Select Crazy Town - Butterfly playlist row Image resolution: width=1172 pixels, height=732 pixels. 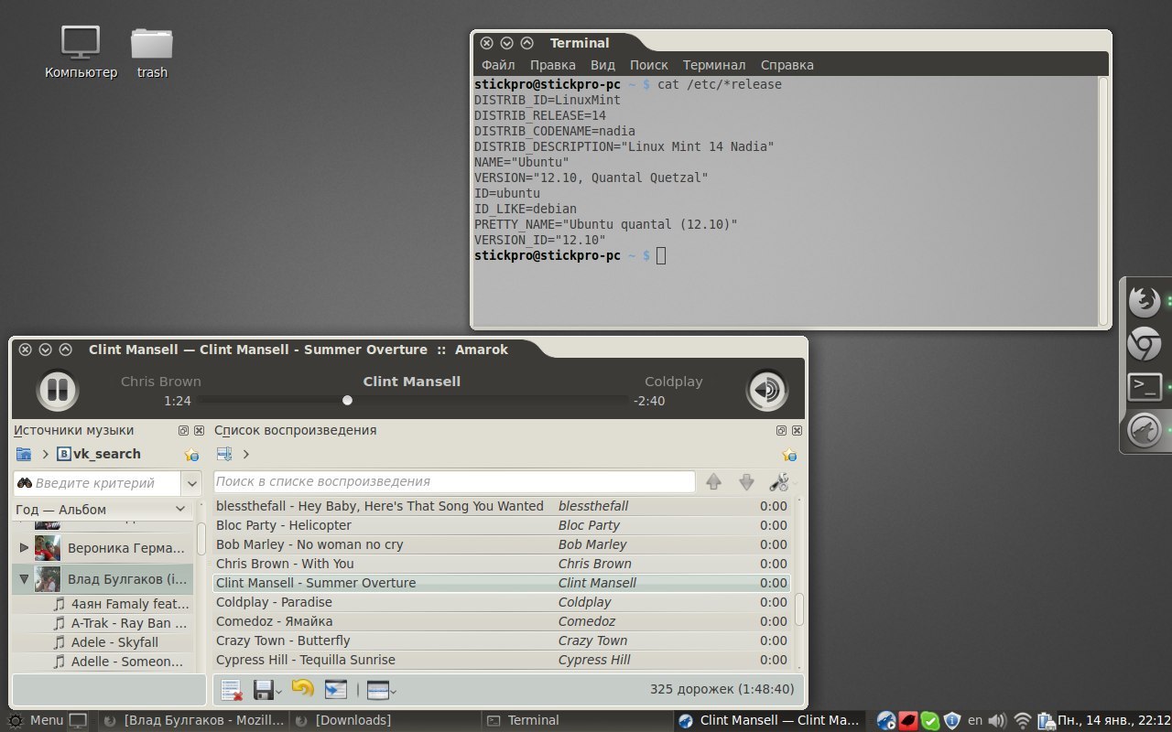tap(502, 640)
